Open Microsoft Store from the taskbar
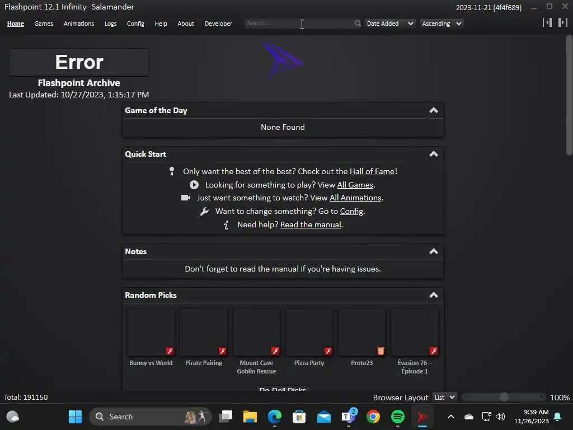This screenshot has height=430, width=573. click(x=299, y=417)
